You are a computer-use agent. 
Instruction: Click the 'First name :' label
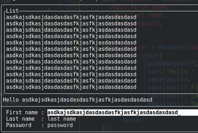25,113
